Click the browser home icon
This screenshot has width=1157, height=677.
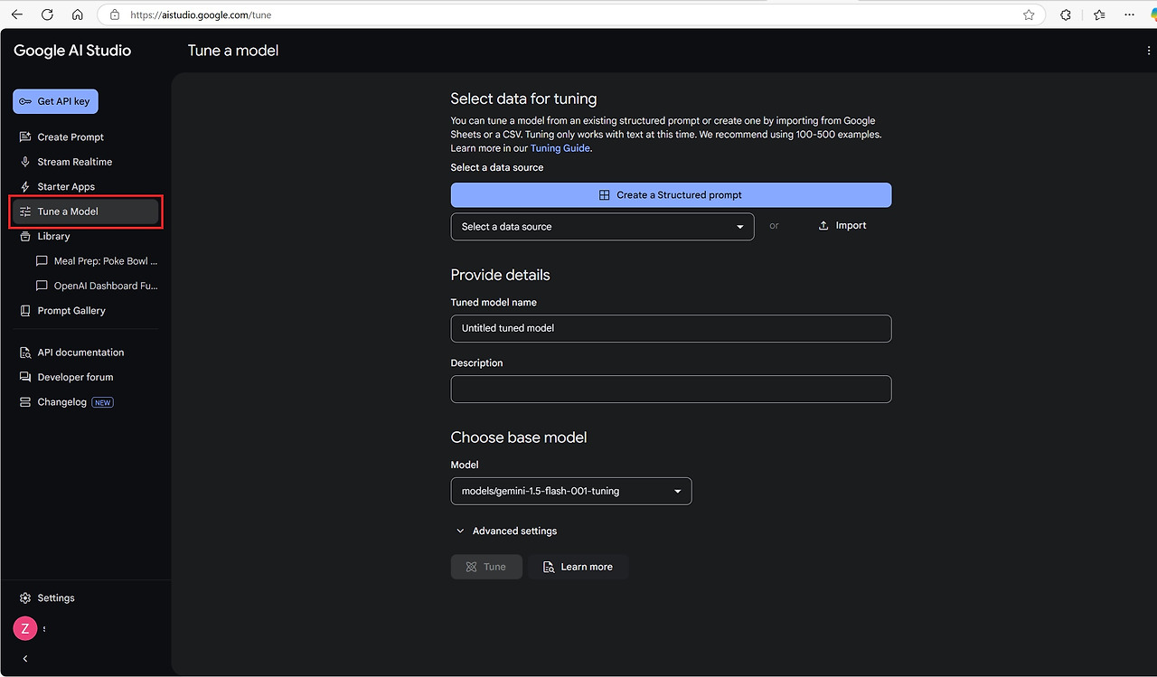(x=78, y=14)
